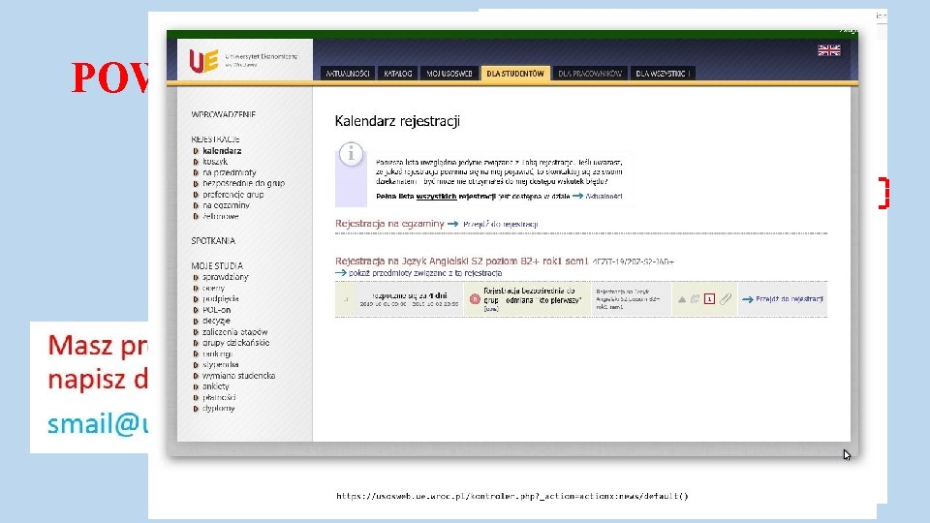The height and width of the screenshot is (523, 930).
Task: Open the KATALOG tab
Action: (x=397, y=74)
